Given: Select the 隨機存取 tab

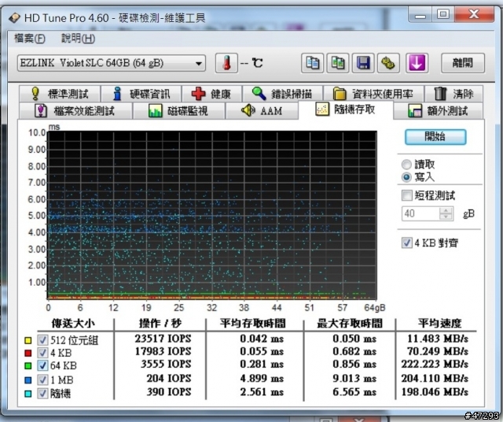Looking at the screenshot, I should (x=346, y=109).
